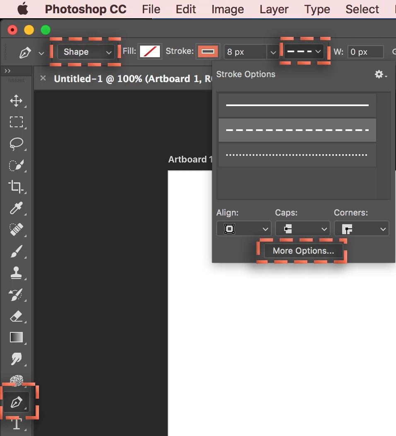Select the Eraser tool

tap(16, 316)
